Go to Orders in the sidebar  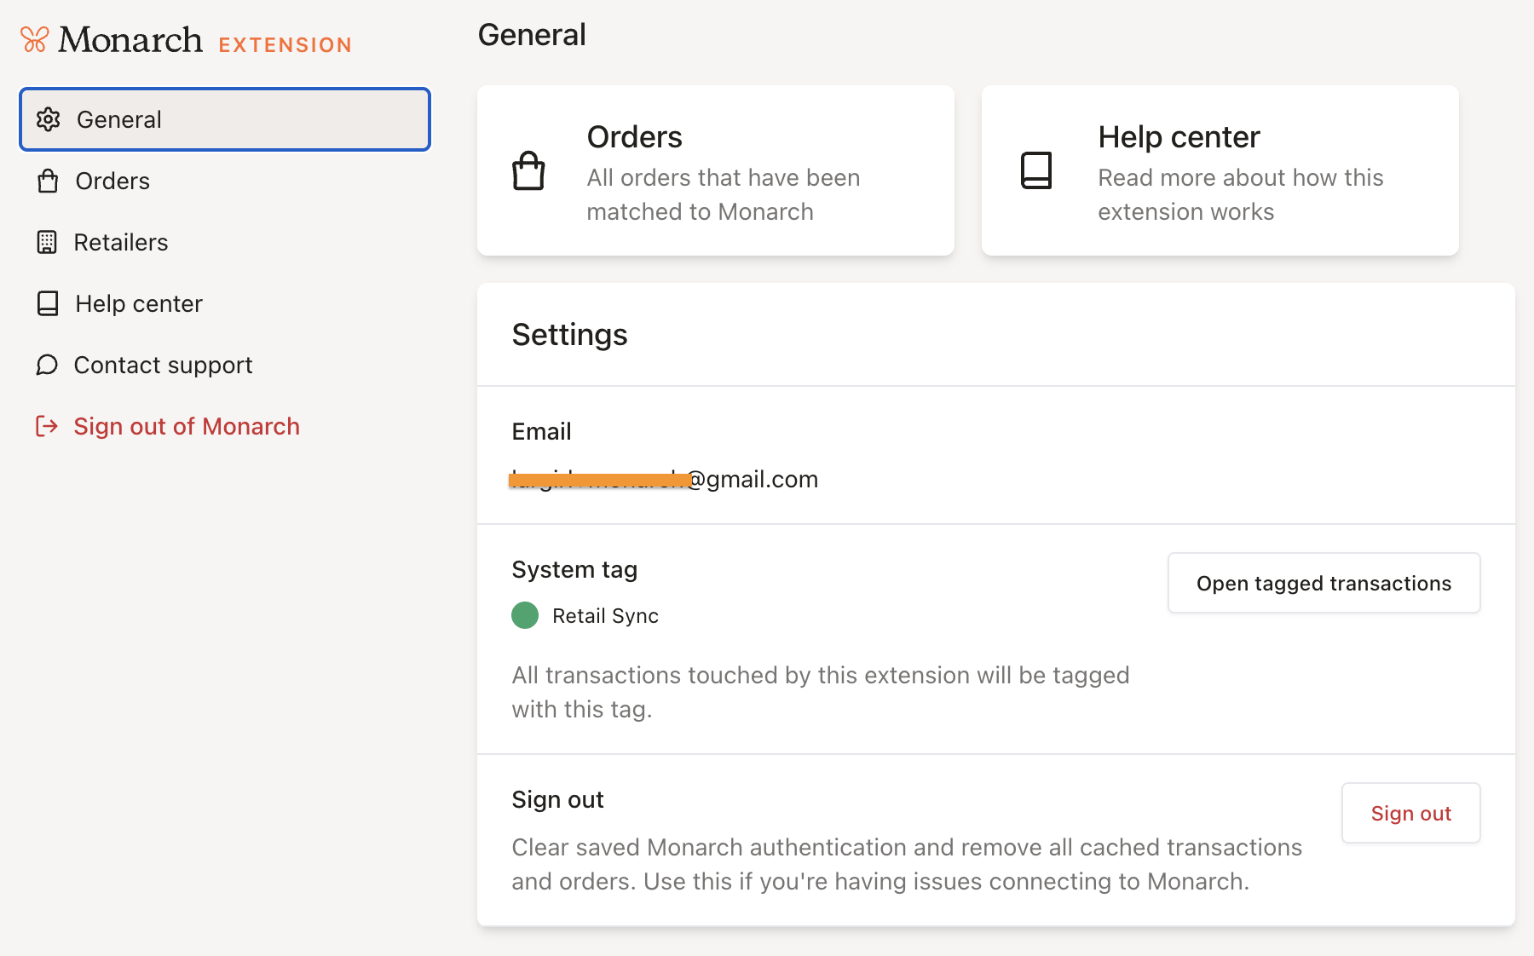[x=112, y=181]
